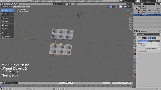
Task: Open the shading options dropdown arrow
Action: (x=131, y=7)
